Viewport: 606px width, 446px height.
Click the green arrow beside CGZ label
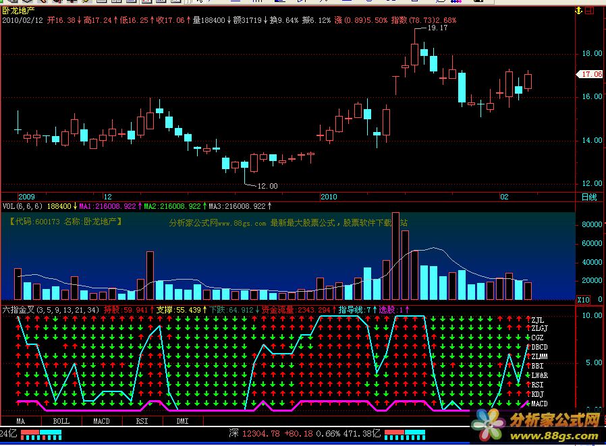pos(528,338)
